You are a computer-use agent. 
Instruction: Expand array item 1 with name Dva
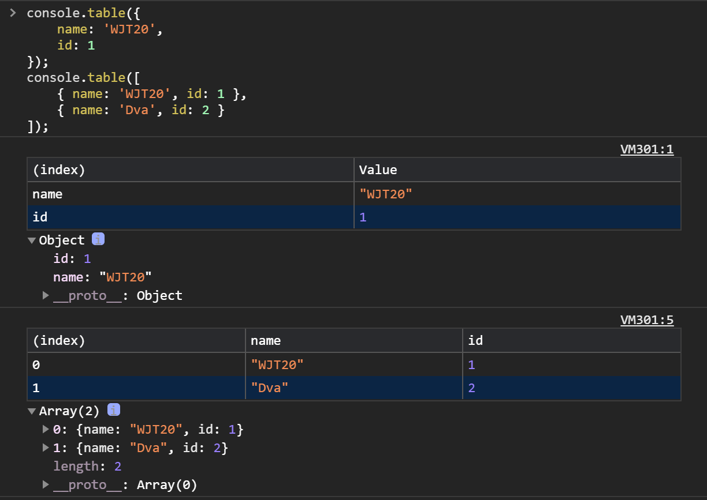[x=46, y=448]
